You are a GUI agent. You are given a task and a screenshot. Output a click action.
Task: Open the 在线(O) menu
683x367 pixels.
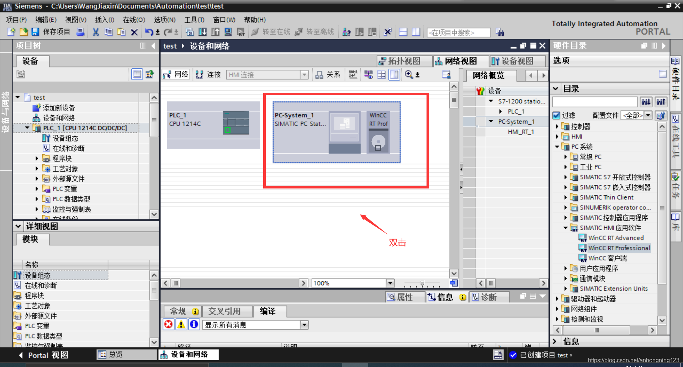click(134, 20)
